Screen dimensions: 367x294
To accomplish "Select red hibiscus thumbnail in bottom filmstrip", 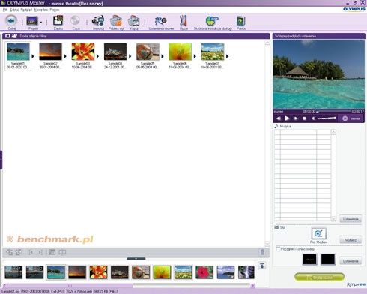I will tap(204, 272).
